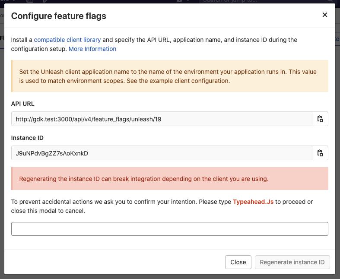Open the compatible client library link

(67, 40)
